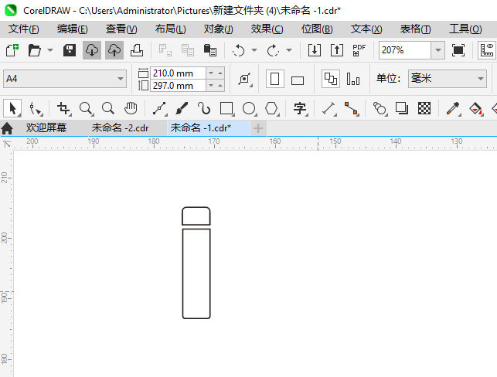Open the 效果(C) menu
This screenshot has height=377, width=497.
pos(267,29)
